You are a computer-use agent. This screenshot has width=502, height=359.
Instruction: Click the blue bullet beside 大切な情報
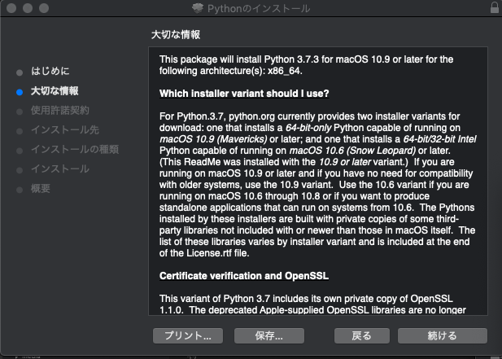[x=19, y=91]
